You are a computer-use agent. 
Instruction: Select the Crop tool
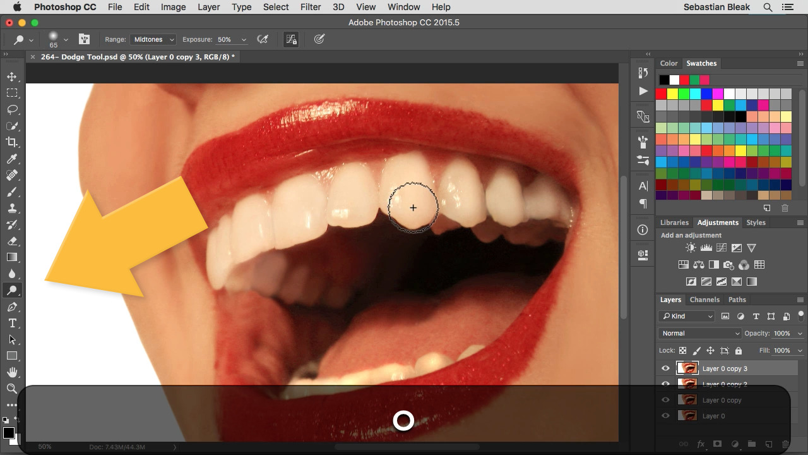12,142
